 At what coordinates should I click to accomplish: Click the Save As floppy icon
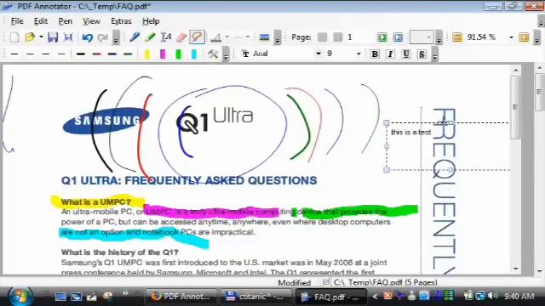68,37
